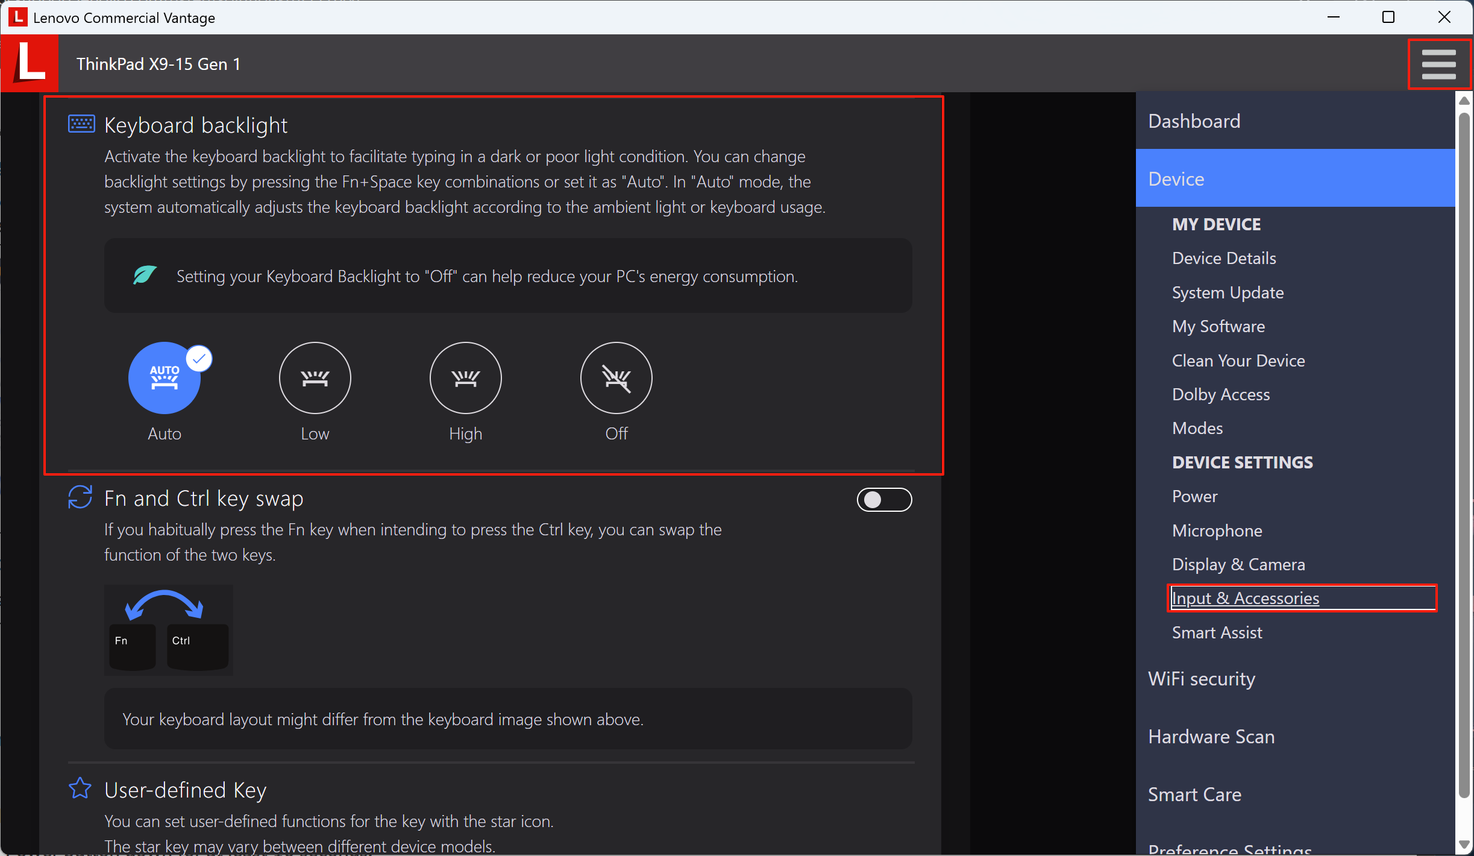Go to My Software
Viewport: 1474px width, 856px height.
pyautogui.click(x=1218, y=326)
